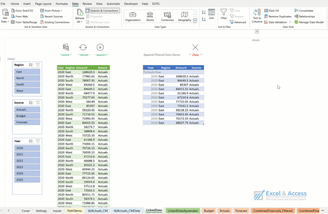Screen dimensions: 328x214
Task: Click the Append 1 plus icon
Action: coord(100,48)
